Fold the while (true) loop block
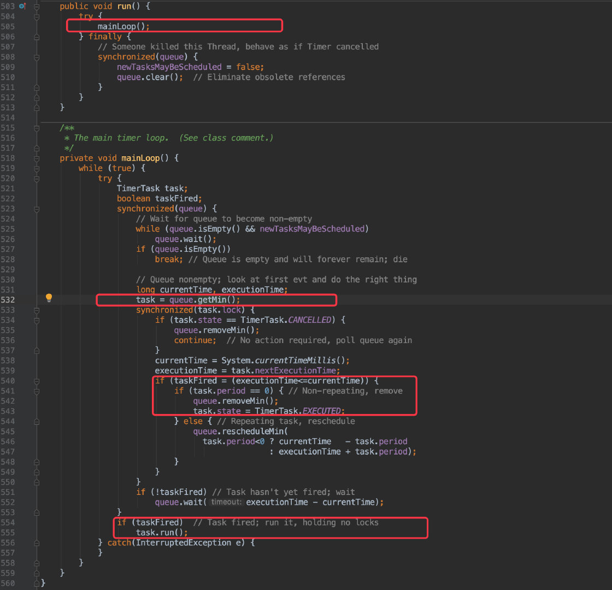 [37, 169]
